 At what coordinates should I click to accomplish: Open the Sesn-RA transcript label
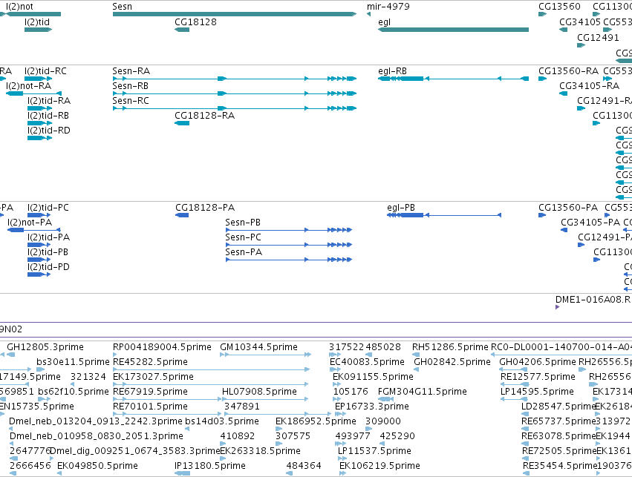point(131,71)
